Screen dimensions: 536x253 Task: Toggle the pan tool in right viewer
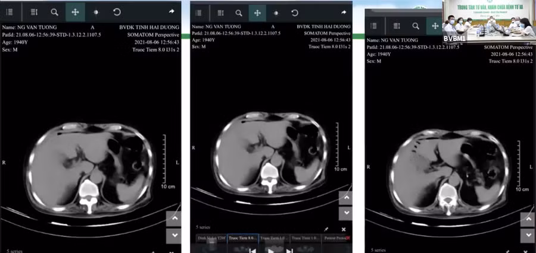434,26
